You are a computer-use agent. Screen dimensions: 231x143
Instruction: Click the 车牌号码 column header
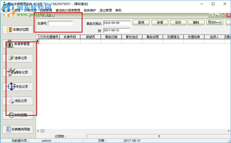[x=70, y=37]
